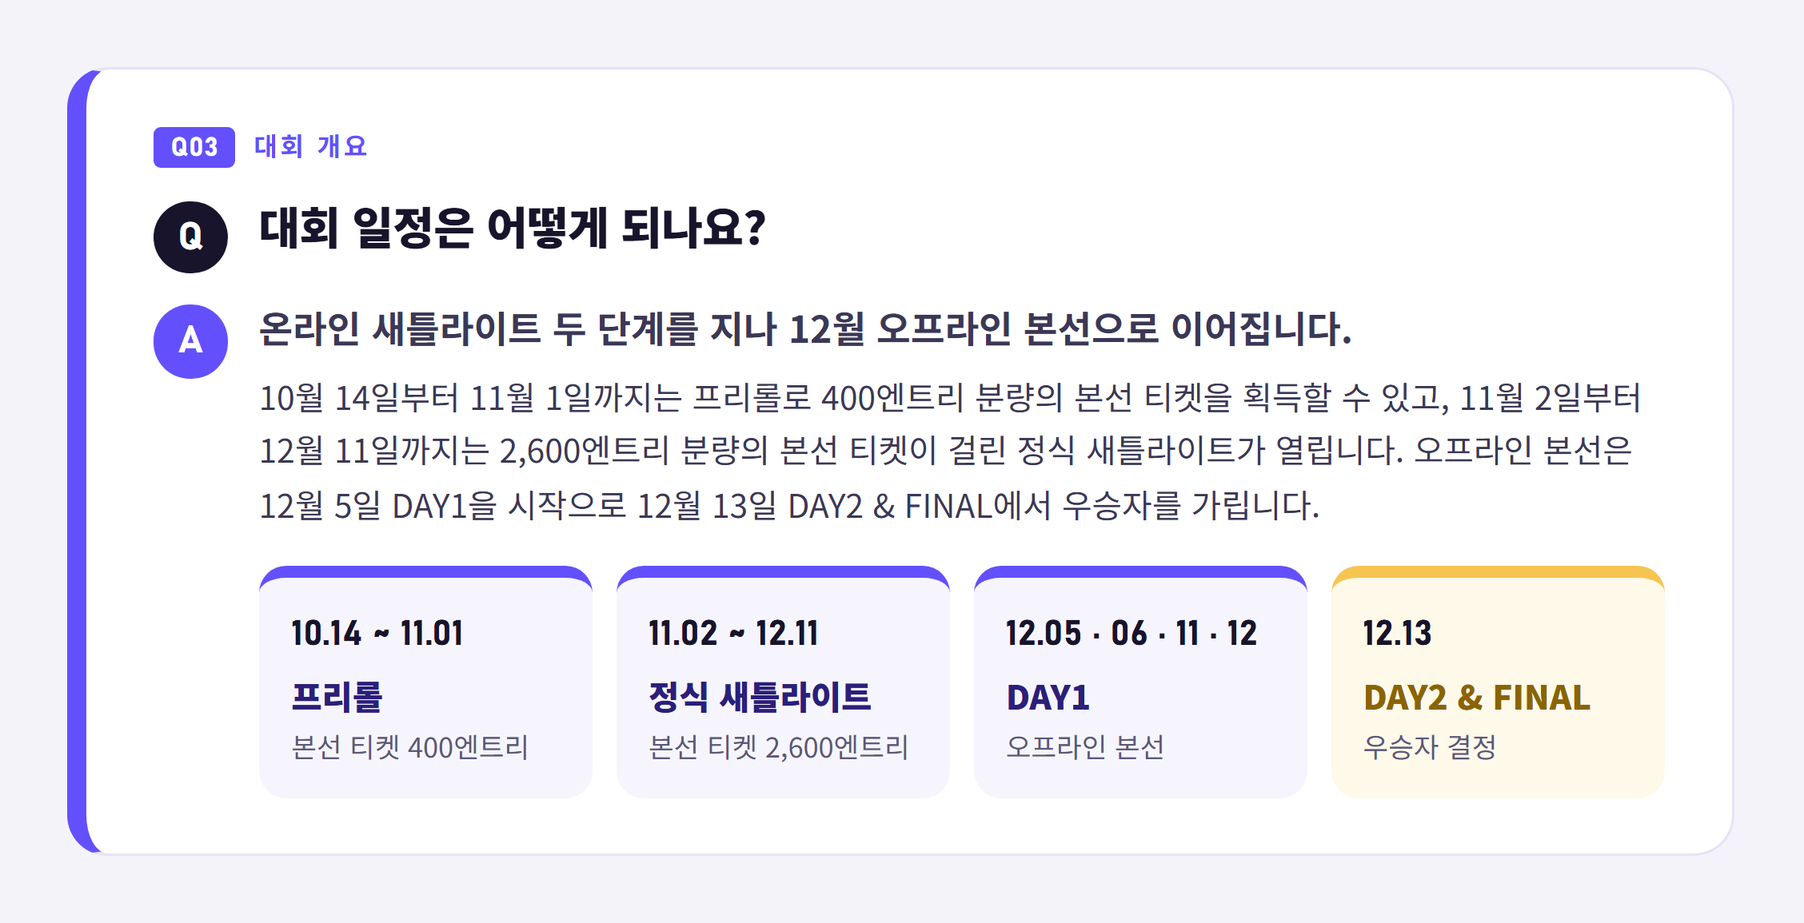Screen dimensions: 1804x923
Task: Click the 우승자 결정 caption
Action: [x=1430, y=747]
